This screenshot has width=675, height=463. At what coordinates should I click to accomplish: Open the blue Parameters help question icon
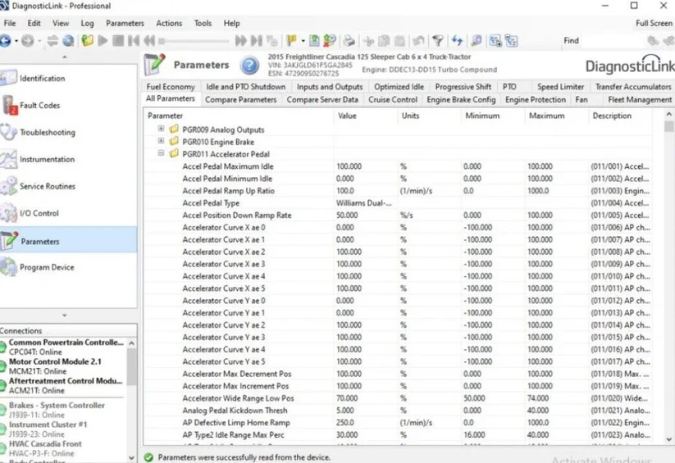249,66
